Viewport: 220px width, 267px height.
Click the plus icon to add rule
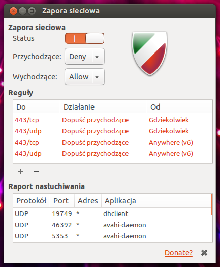coord(21,171)
